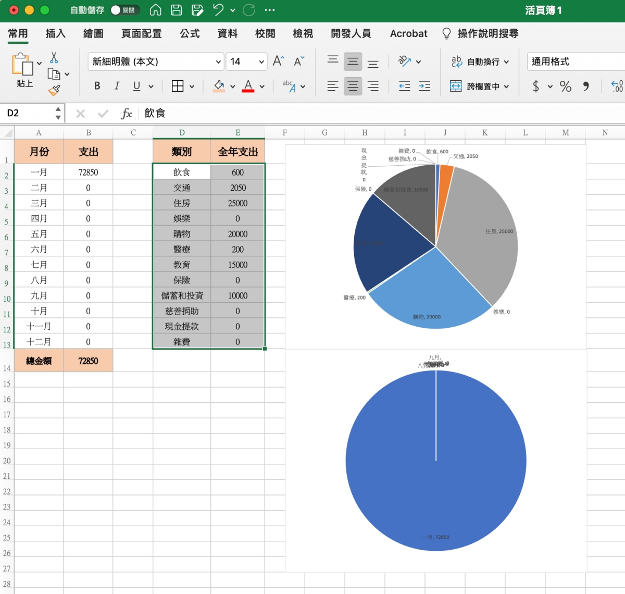
Task: Switch to the Formulas tab
Action: point(190,33)
